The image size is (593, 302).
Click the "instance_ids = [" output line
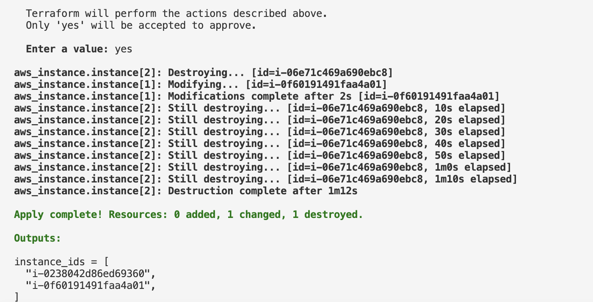(62, 262)
